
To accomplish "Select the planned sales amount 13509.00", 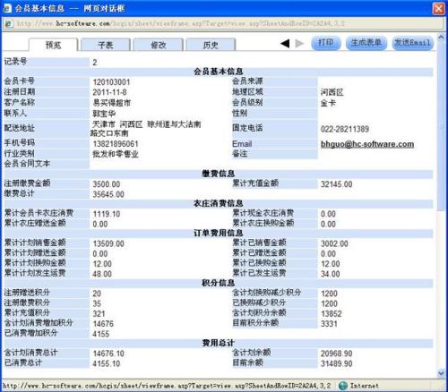I will pyautogui.click(x=108, y=243).
